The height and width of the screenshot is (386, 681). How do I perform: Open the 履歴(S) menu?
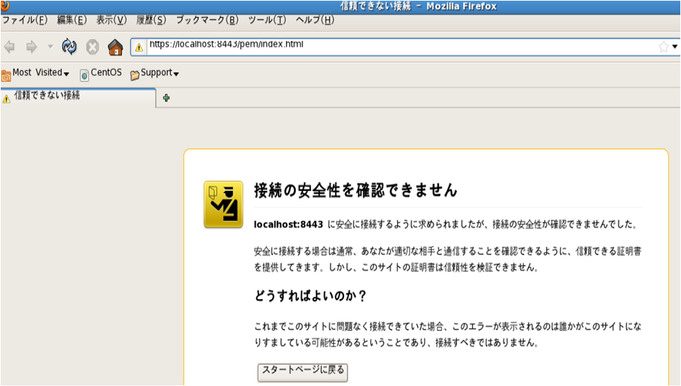coord(151,20)
